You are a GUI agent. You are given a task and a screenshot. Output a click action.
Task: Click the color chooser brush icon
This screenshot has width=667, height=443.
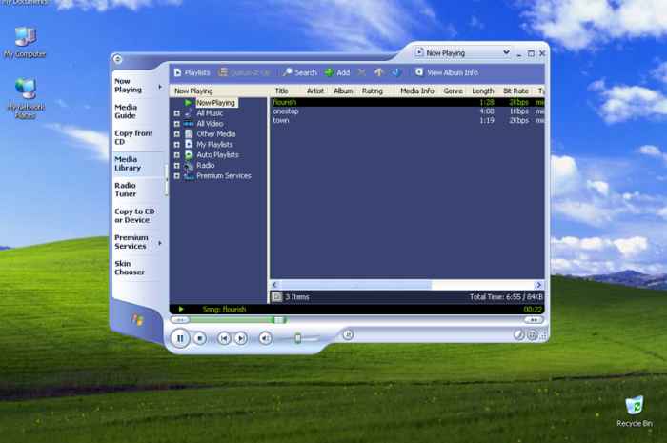pos(519,335)
